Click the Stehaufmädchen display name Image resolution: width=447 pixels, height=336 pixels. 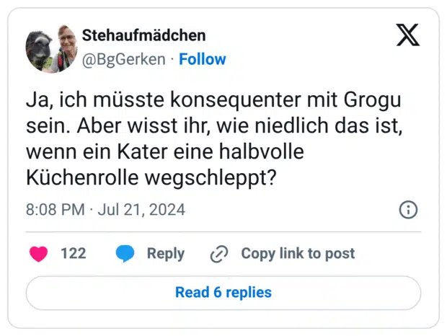tap(143, 35)
